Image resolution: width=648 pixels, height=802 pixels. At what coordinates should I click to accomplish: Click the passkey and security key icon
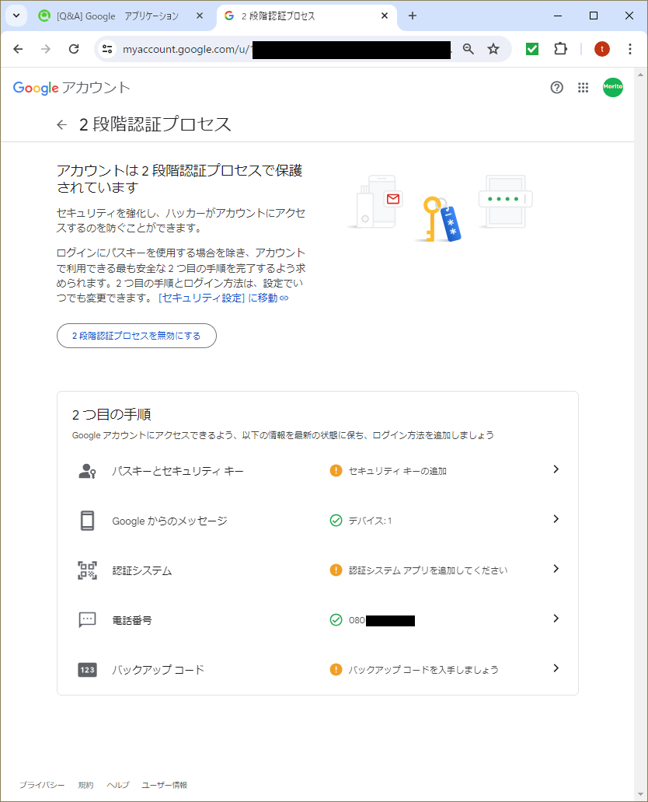[88, 469]
